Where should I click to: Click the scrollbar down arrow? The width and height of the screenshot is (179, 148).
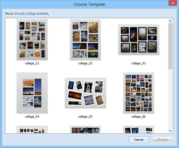(x=170, y=131)
